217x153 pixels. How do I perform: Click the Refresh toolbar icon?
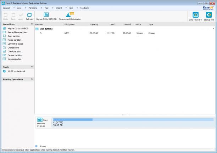(29, 15)
